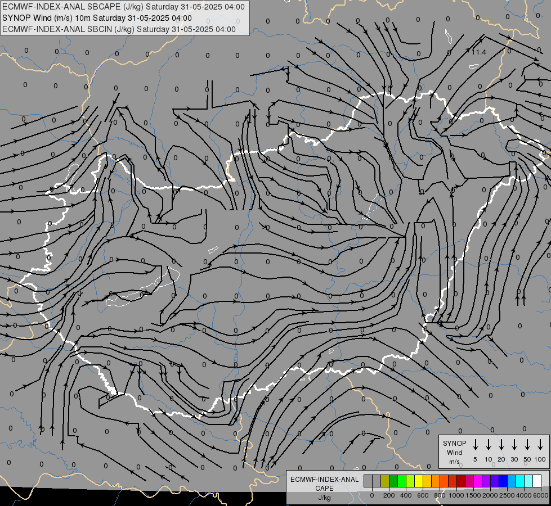Pick the dark red CAPE legend swatch
The height and width of the screenshot is (506, 551).
(x=461, y=481)
